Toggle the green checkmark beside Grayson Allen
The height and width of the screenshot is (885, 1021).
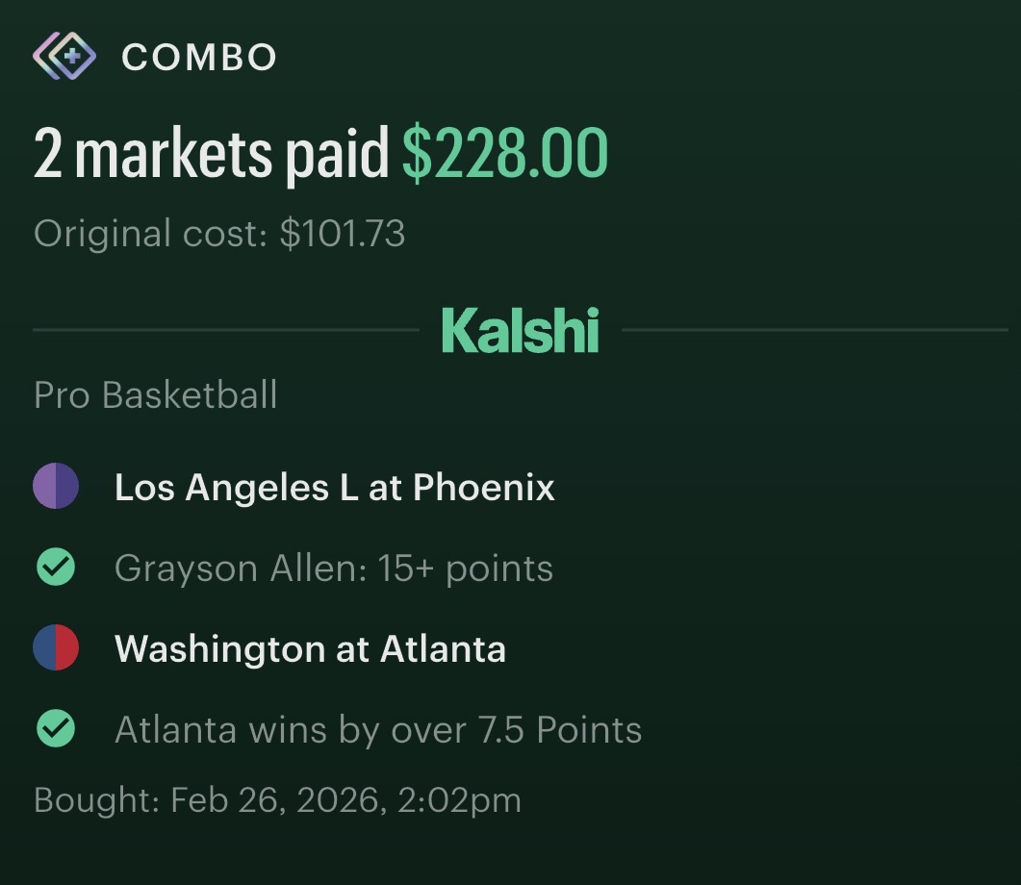[x=56, y=568]
